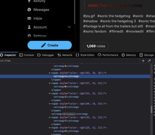Click the pencil icon on Create
This screenshot has height=135, width=155.
tap(44, 45)
